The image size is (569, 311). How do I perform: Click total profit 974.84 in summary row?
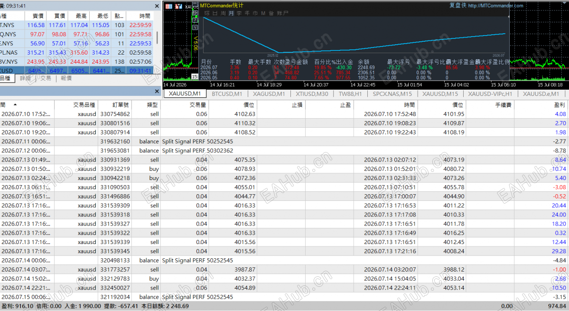click(x=557, y=306)
